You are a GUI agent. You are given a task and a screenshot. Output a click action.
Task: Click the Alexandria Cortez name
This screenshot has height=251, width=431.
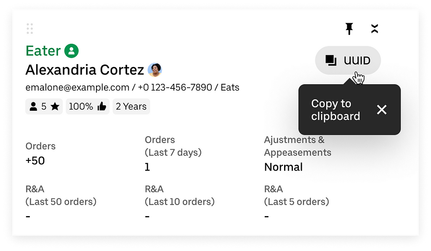pos(85,70)
